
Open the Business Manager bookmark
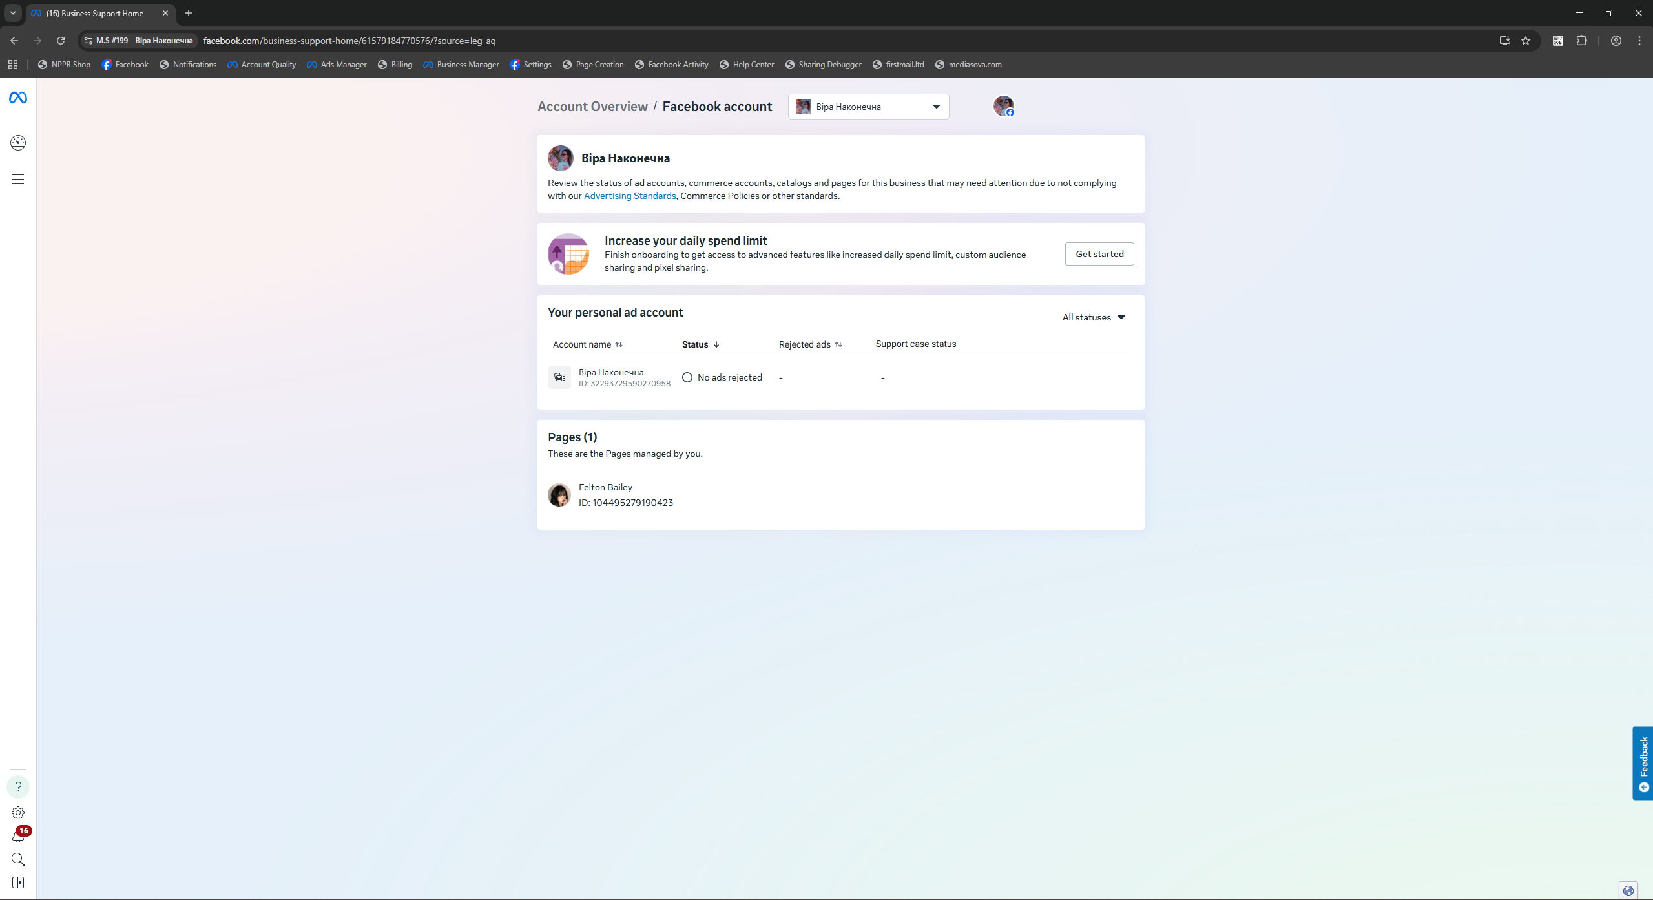pos(461,65)
